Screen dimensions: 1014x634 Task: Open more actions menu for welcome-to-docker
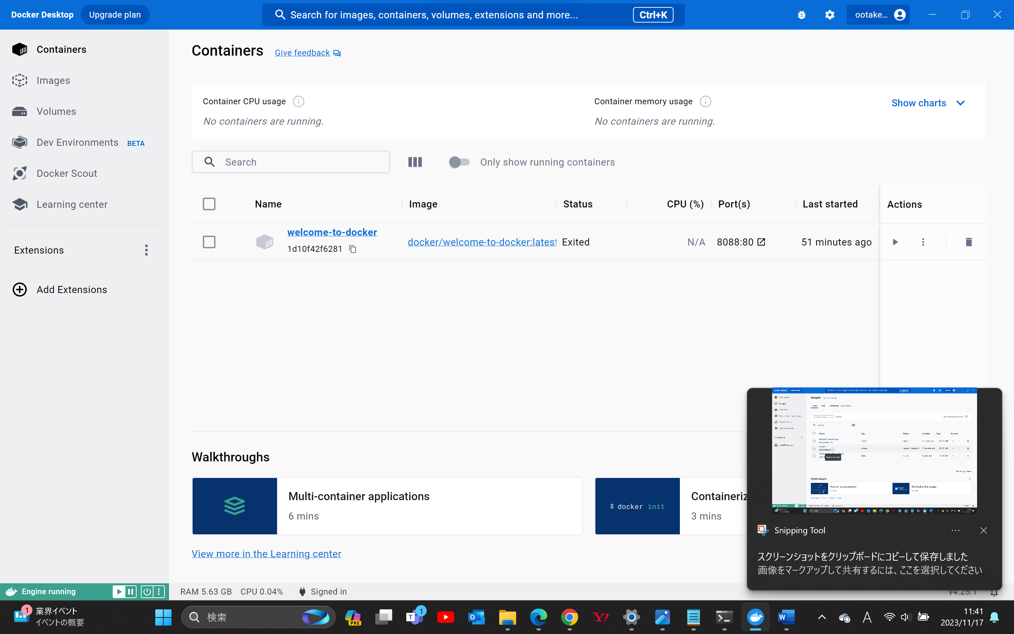[923, 242]
